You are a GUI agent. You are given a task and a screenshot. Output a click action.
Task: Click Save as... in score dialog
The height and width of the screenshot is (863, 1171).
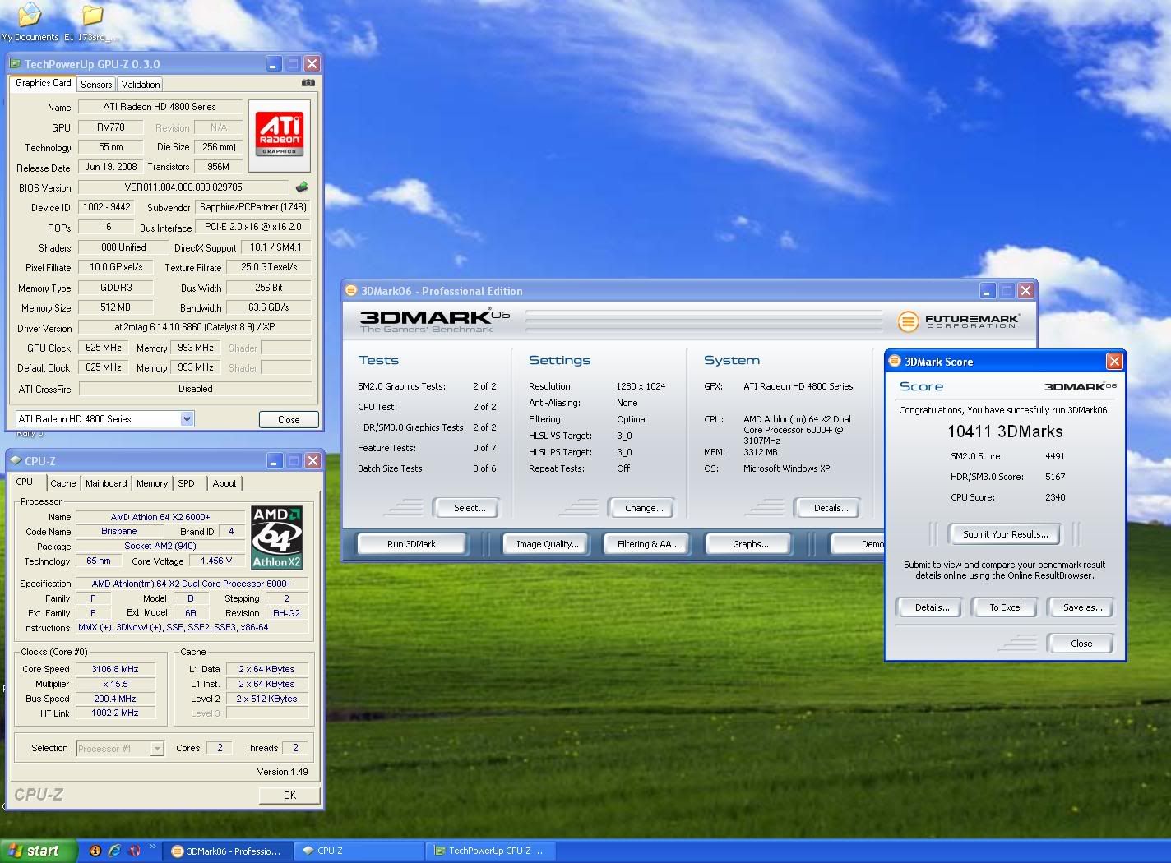[x=1082, y=607]
